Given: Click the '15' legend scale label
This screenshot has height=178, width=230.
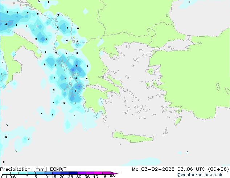Looking at the screenshot, I should (x=54, y=177).
